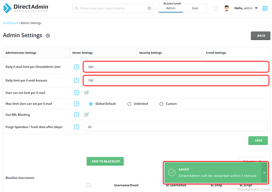The height and width of the screenshot is (192, 272).
Task: Open the Server Settings tab
Action: pyautogui.click(x=82, y=53)
